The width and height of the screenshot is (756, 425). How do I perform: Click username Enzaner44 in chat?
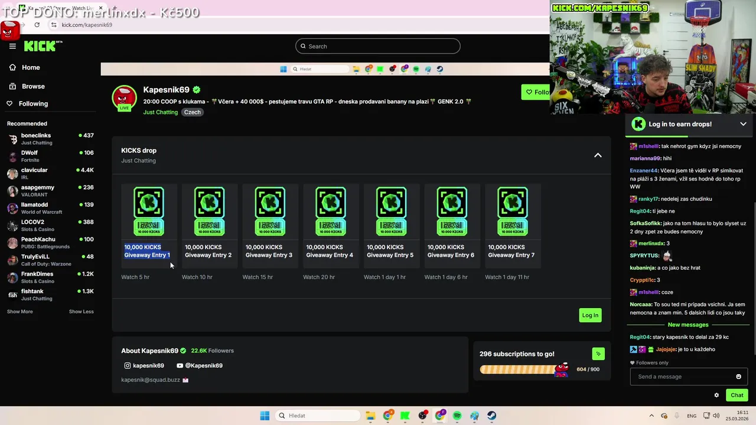644,171
